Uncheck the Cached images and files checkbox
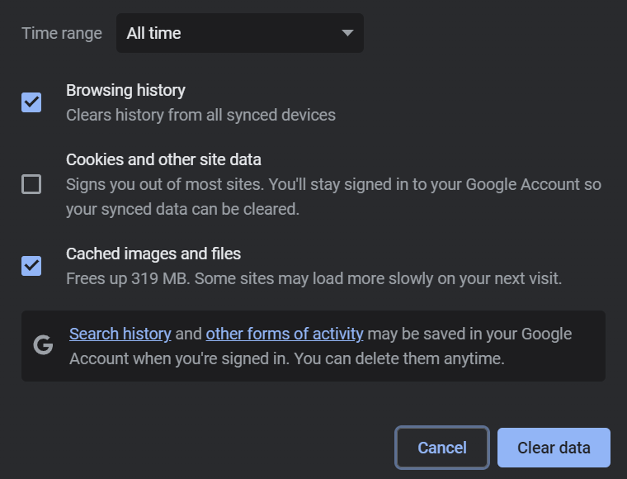This screenshot has width=627, height=479. (x=31, y=266)
